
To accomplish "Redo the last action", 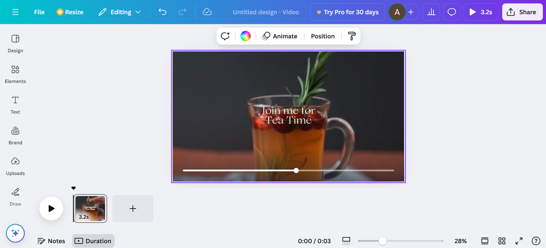I will click(182, 12).
